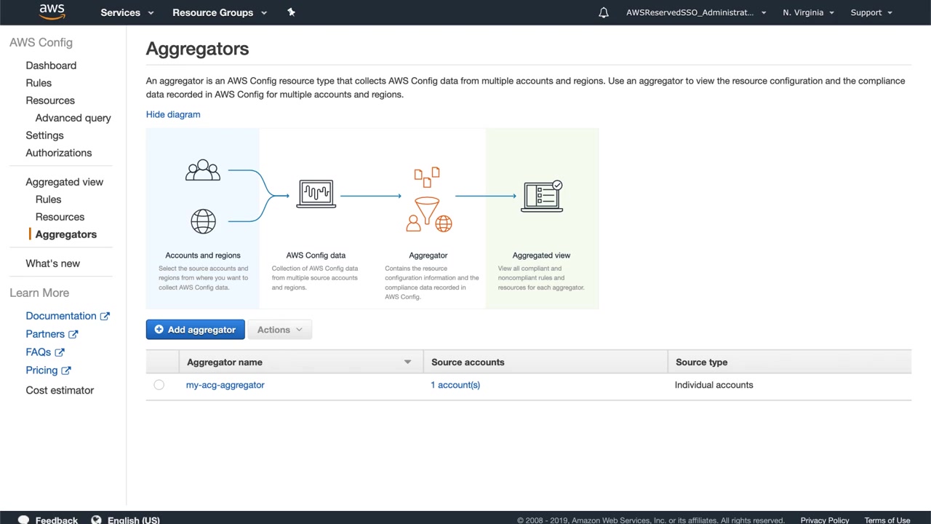The height and width of the screenshot is (524, 931).
Task: Click the Hide diagram link
Action: tap(173, 114)
